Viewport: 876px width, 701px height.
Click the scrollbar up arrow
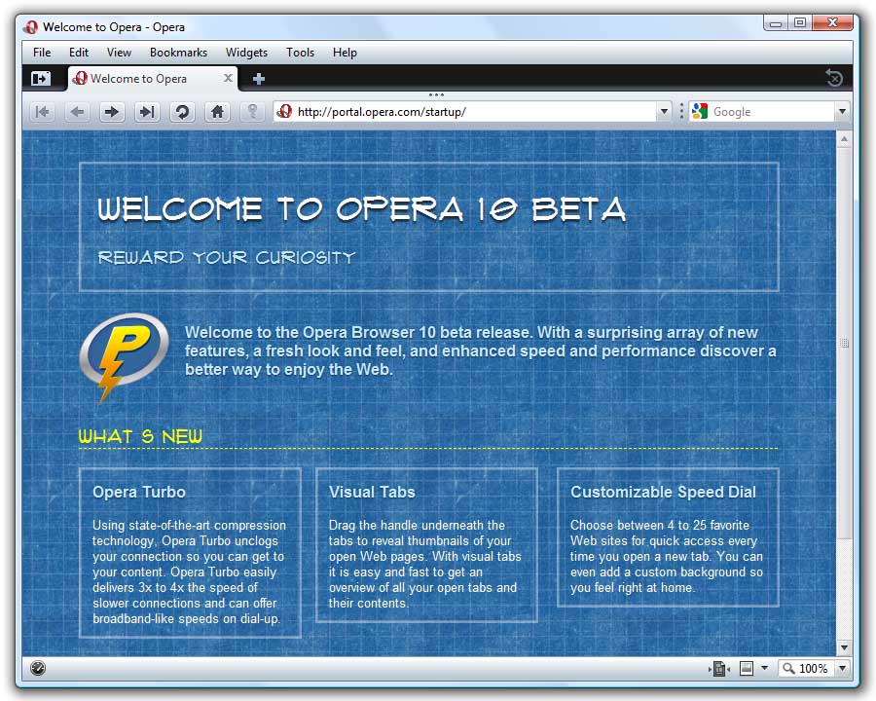tap(844, 138)
